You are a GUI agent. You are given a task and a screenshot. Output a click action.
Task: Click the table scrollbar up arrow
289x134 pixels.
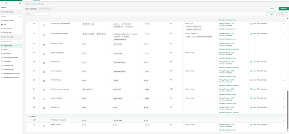click(288, 18)
